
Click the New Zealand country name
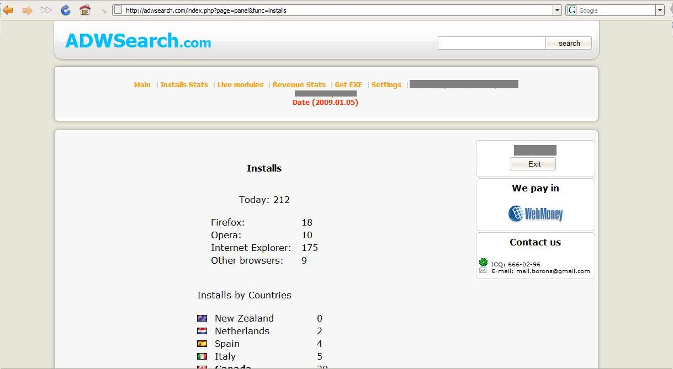[x=244, y=318]
